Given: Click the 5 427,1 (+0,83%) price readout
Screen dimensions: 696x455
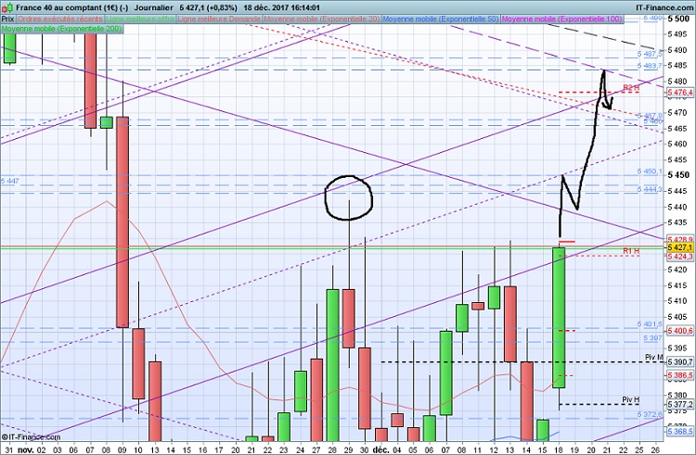Looking at the screenshot, I should [209, 7].
